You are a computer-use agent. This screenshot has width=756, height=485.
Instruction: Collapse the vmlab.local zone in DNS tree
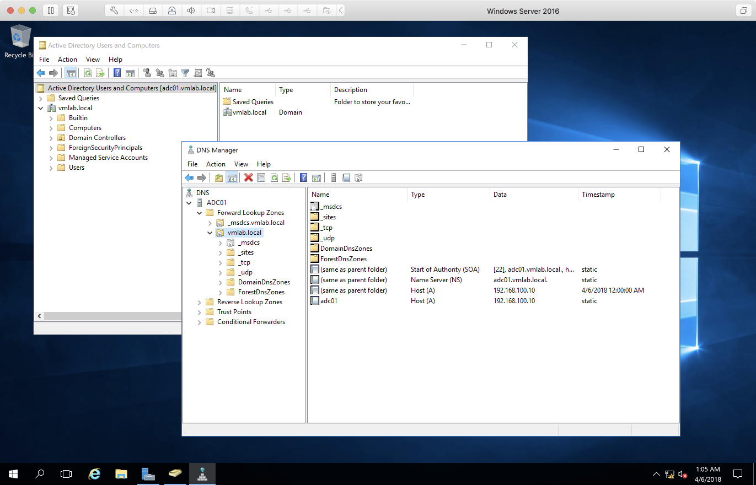point(210,233)
